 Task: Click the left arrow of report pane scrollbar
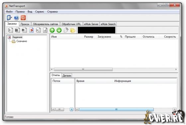[x=77, y=109]
